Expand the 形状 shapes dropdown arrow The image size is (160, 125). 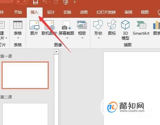click(99, 38)
